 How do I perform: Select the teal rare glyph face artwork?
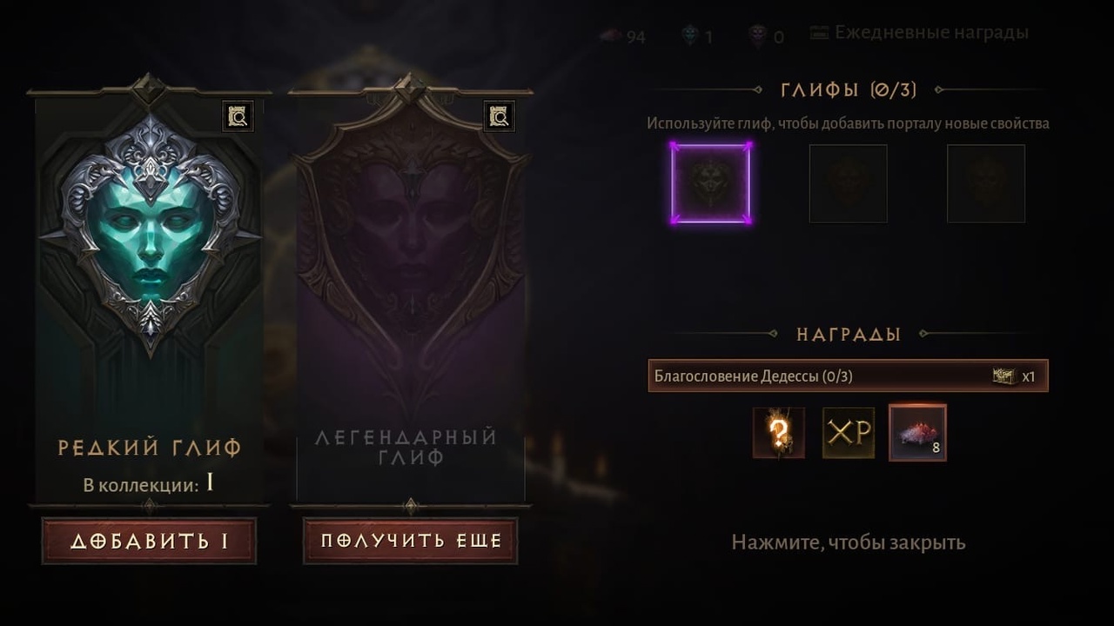(150, 230)
